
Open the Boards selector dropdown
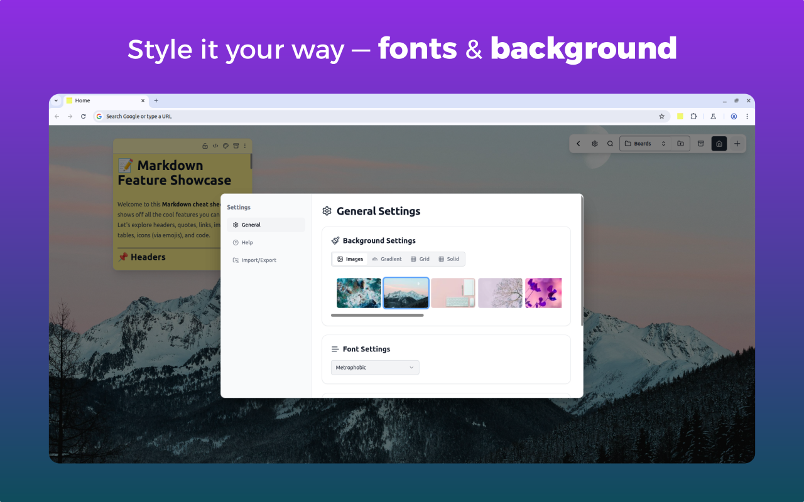[x=645, y=144]
